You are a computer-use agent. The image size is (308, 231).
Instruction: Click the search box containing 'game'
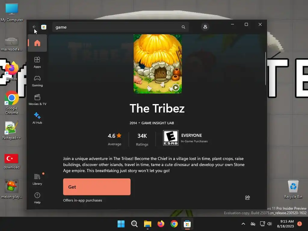click(120, 27)
